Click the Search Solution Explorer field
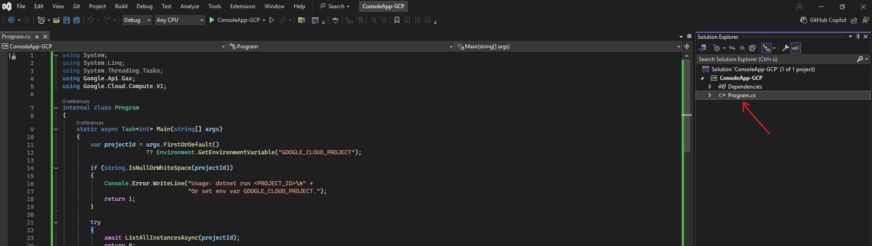 pos(777,59)
